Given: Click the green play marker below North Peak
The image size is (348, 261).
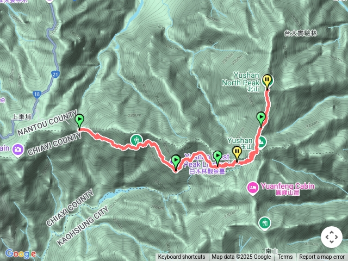Looking at the screenshot, I should [261, 119].
